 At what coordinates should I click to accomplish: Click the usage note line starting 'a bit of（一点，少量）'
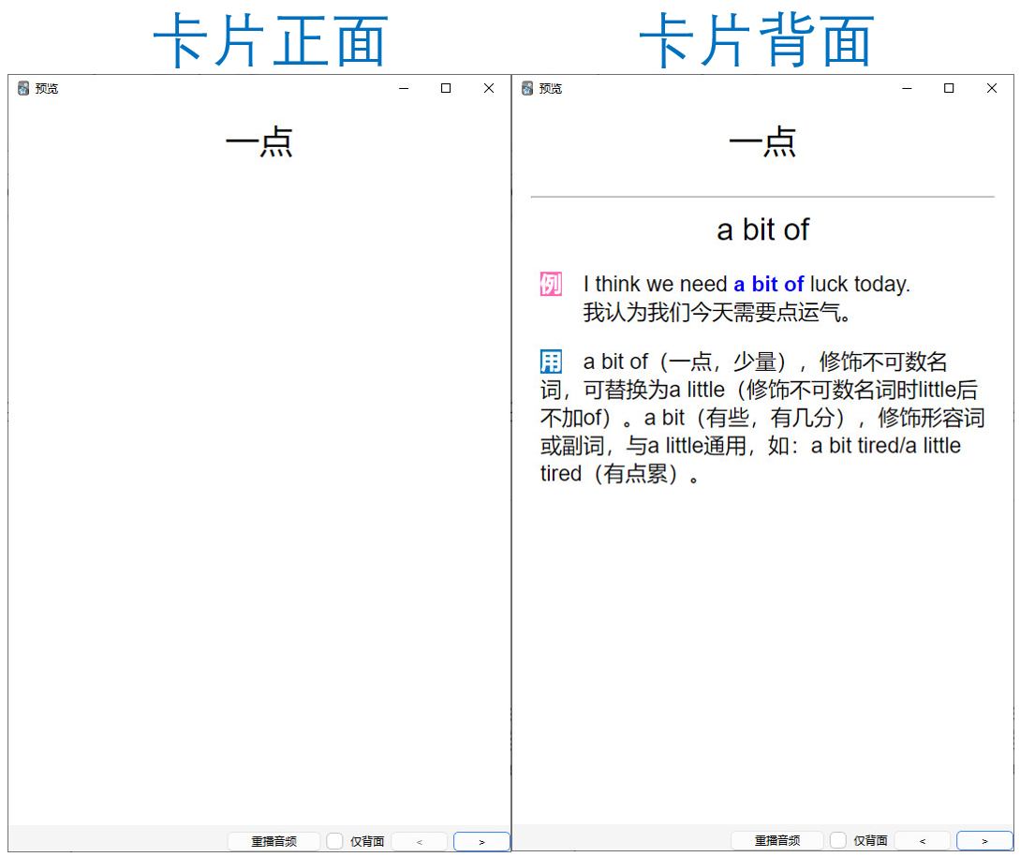(x=765, y=362)
